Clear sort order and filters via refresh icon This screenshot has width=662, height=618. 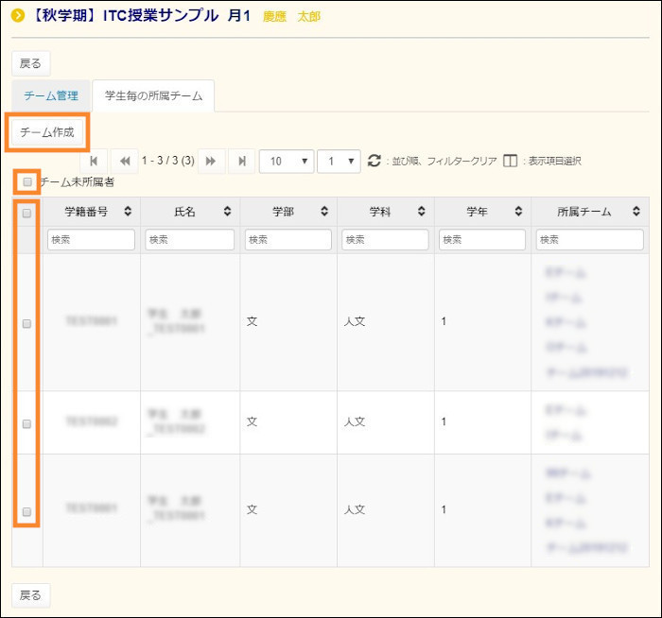375,161
